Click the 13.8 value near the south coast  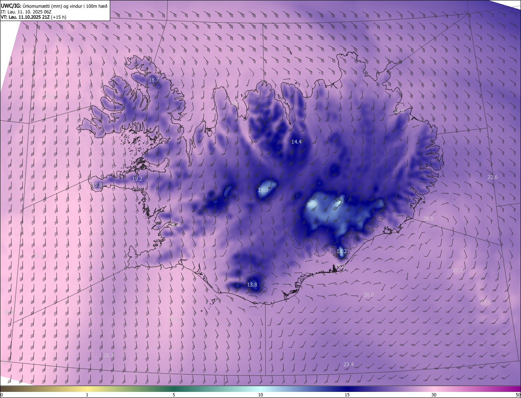pyautogui.click(x=252, y=284)
